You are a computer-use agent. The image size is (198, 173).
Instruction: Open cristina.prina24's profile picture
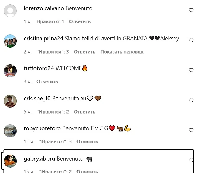[10, 41]
